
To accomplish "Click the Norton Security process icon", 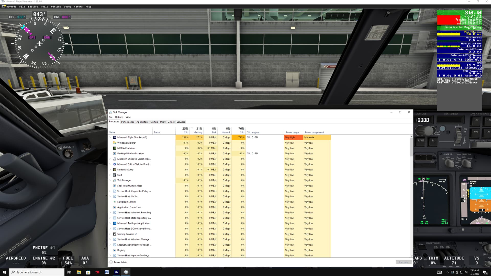I will tap(115, 170).
